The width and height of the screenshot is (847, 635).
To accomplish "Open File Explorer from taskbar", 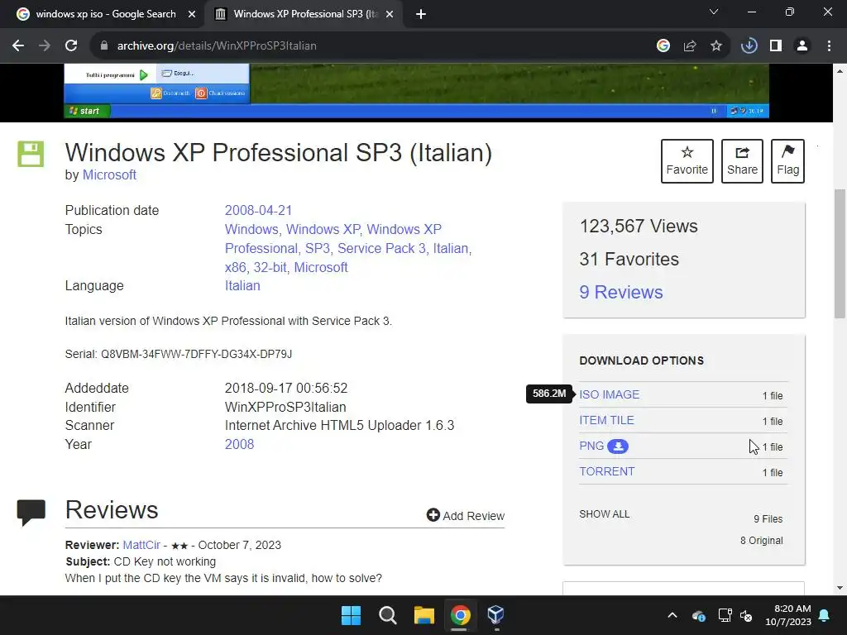I will point(424,615).
